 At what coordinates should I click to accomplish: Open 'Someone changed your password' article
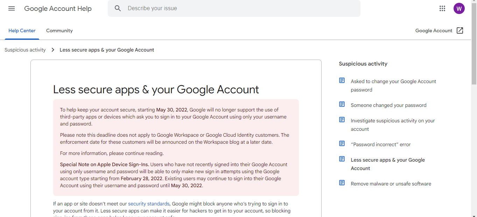point(388,105)
